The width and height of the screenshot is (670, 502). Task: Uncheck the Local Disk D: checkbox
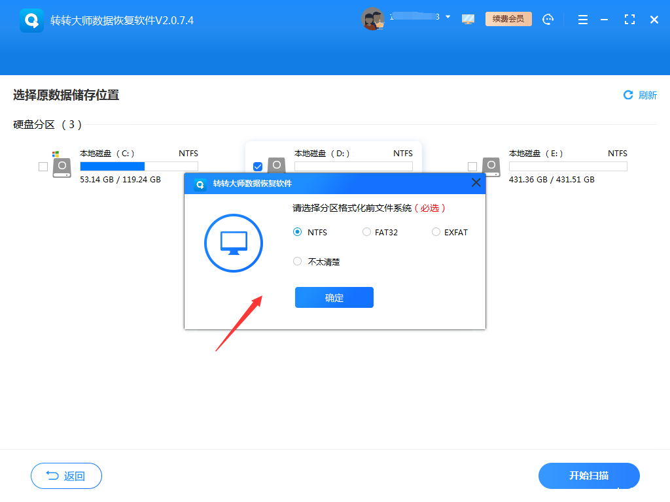coord(258,167)
